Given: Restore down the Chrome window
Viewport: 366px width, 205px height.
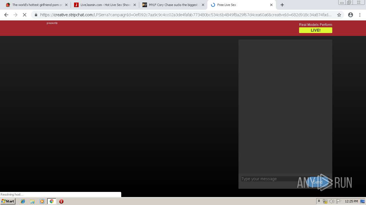Looking at the screenshot, I should click(349, 3).
